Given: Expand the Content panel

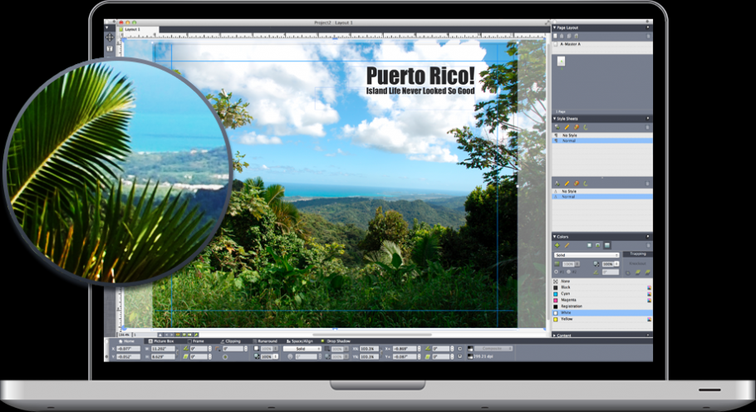Looking at the screenshot, I should coord(554,336).
